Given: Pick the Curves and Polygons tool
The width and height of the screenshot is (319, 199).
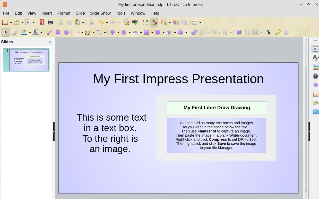Looking at the screenshot, I should point(88,32).
